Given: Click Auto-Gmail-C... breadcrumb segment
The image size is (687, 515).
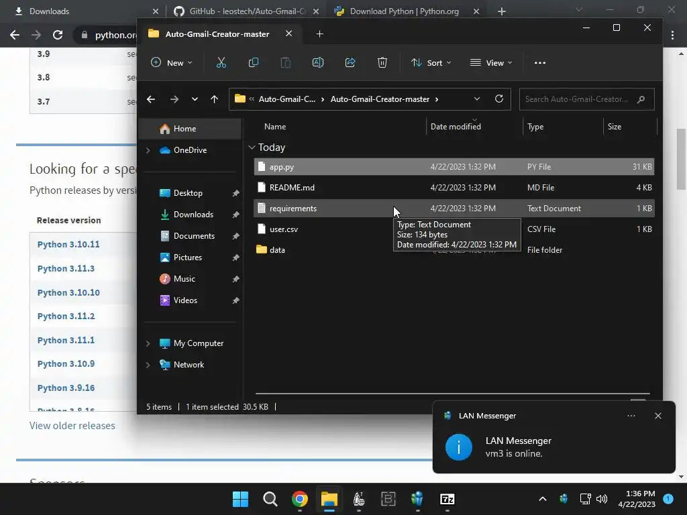Looking at the screenshot, I should pyautogui.click(x=287, y=99).
